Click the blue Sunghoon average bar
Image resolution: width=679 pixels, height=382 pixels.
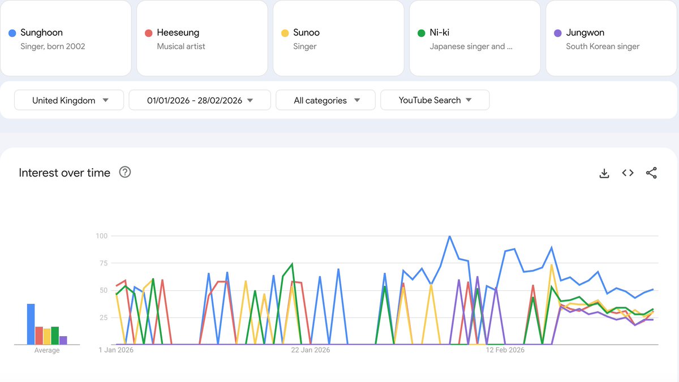31,324
